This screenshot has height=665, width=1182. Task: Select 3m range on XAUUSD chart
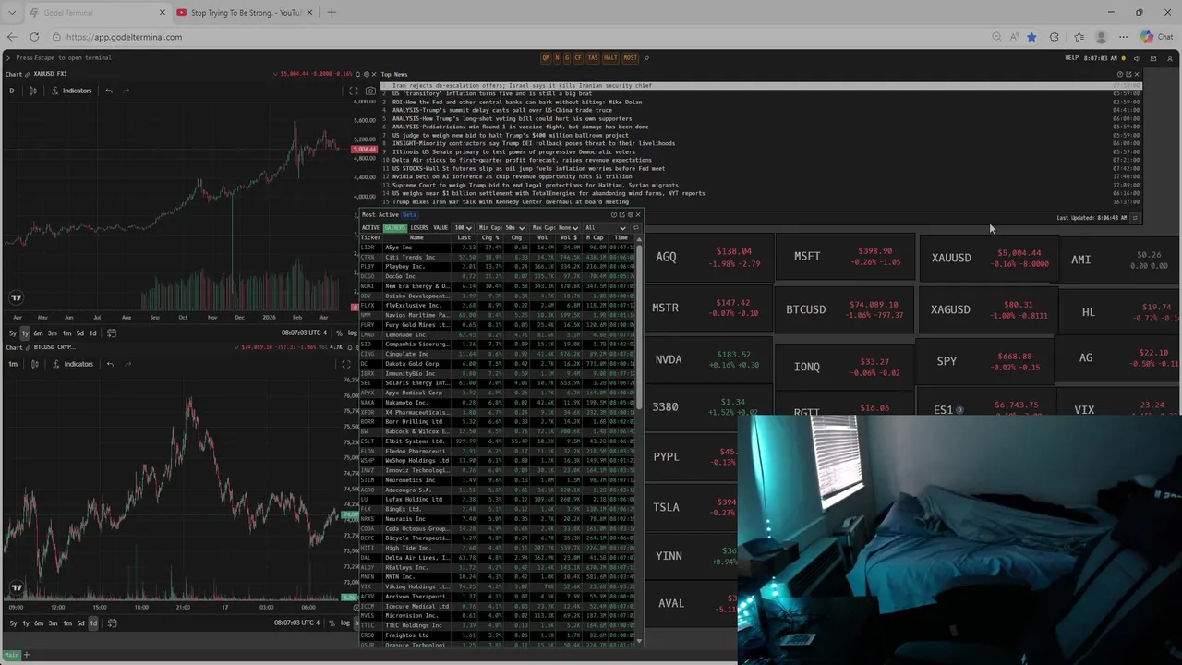click(x=53, y=332)
